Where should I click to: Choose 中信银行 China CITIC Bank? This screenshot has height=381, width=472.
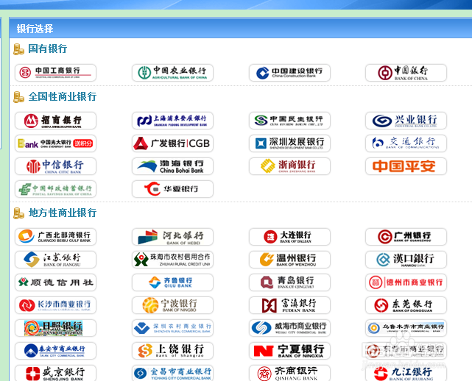tap(55, 166)
